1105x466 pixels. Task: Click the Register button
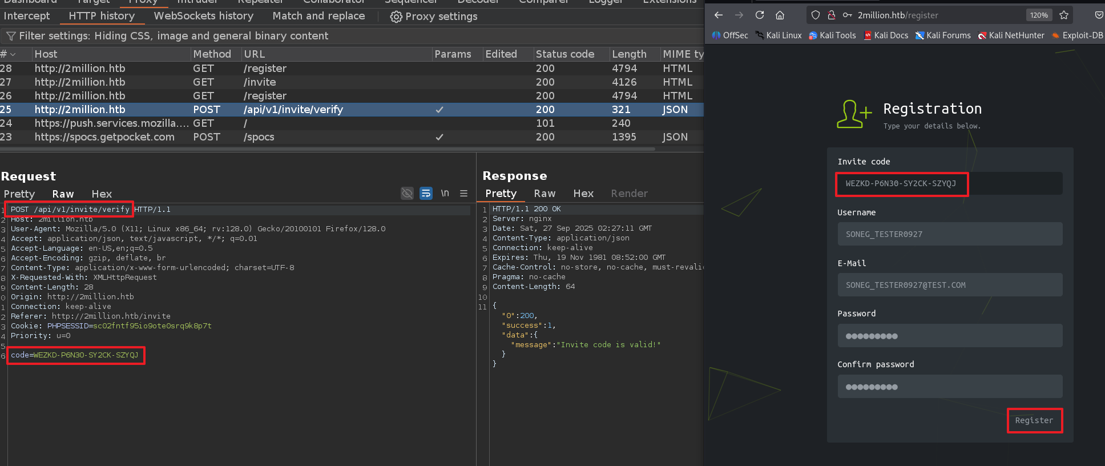(x=1034, y=420)
